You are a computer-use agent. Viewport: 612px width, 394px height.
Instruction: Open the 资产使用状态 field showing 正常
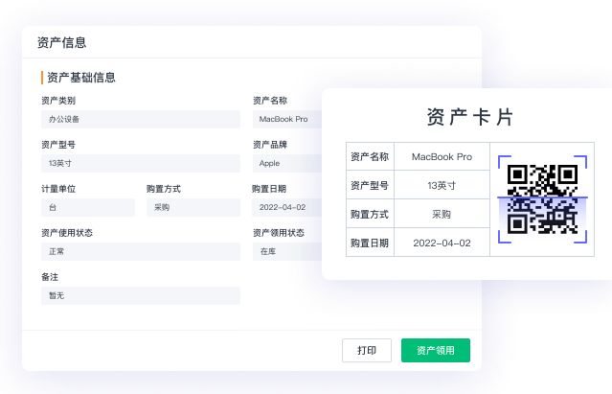click(140, 251)
